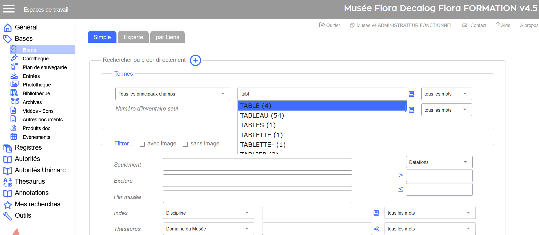Click the Quitter link

(330, 25)
